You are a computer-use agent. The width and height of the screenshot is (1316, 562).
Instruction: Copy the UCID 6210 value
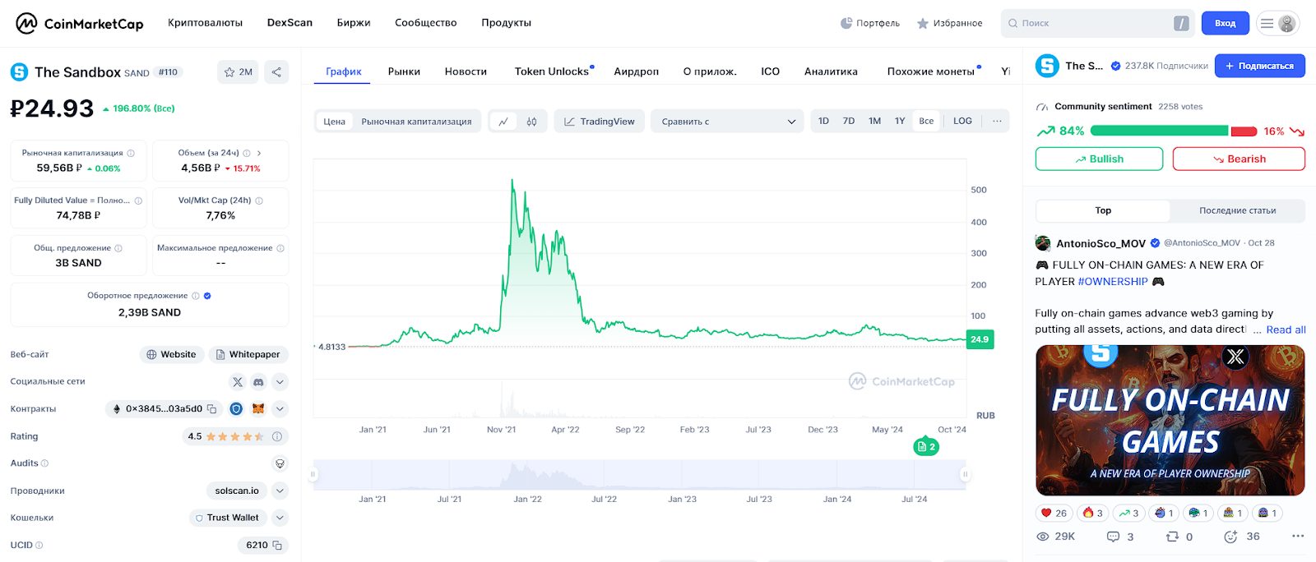[277, 545]
